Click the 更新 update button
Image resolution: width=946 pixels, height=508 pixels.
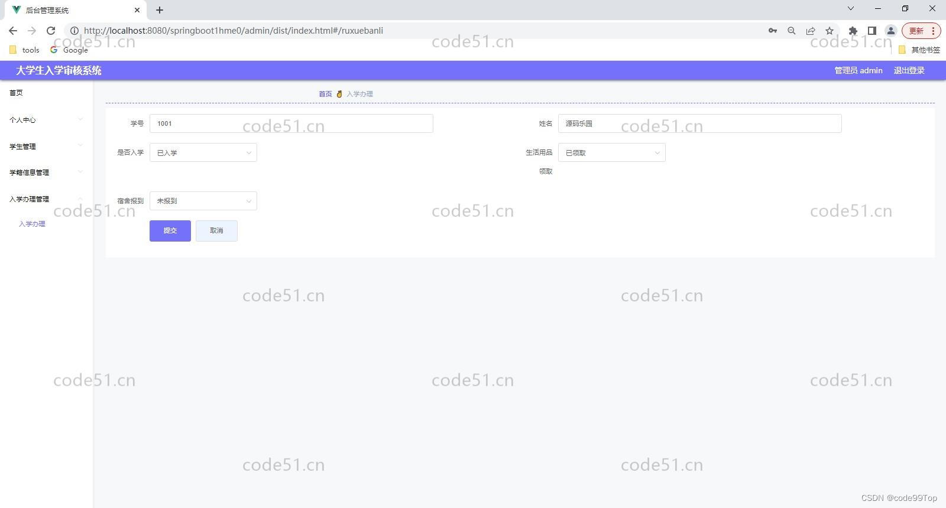[916, 31]
